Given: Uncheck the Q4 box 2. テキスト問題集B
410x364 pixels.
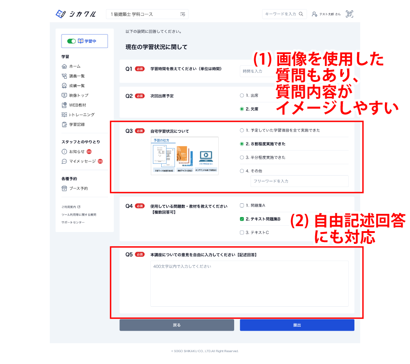Looking at the screenshot, I should click(x=242, y=219).
